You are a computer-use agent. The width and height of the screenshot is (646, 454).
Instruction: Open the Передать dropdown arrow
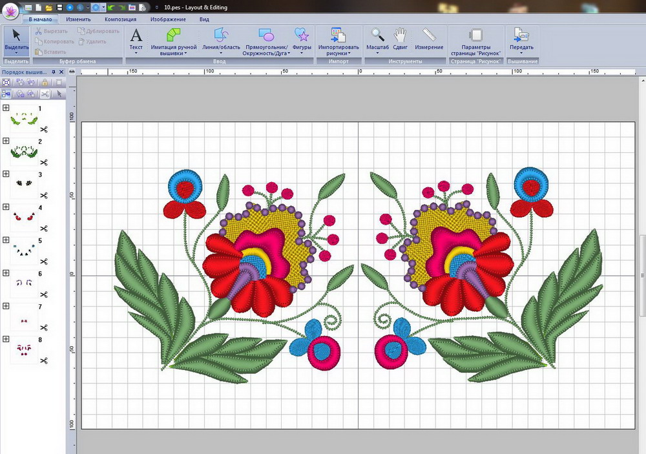point(521,53)
